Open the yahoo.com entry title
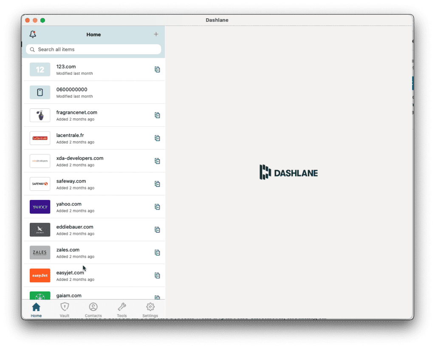The image size is (435, 348). [69, 204]
